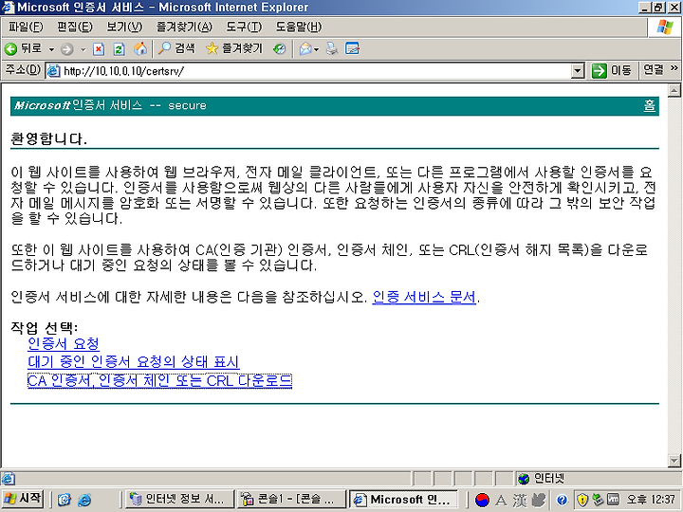Viewport: 683px width, 512px height.
Task: Open the 편집(E) menu
Action: click(75, 27)
